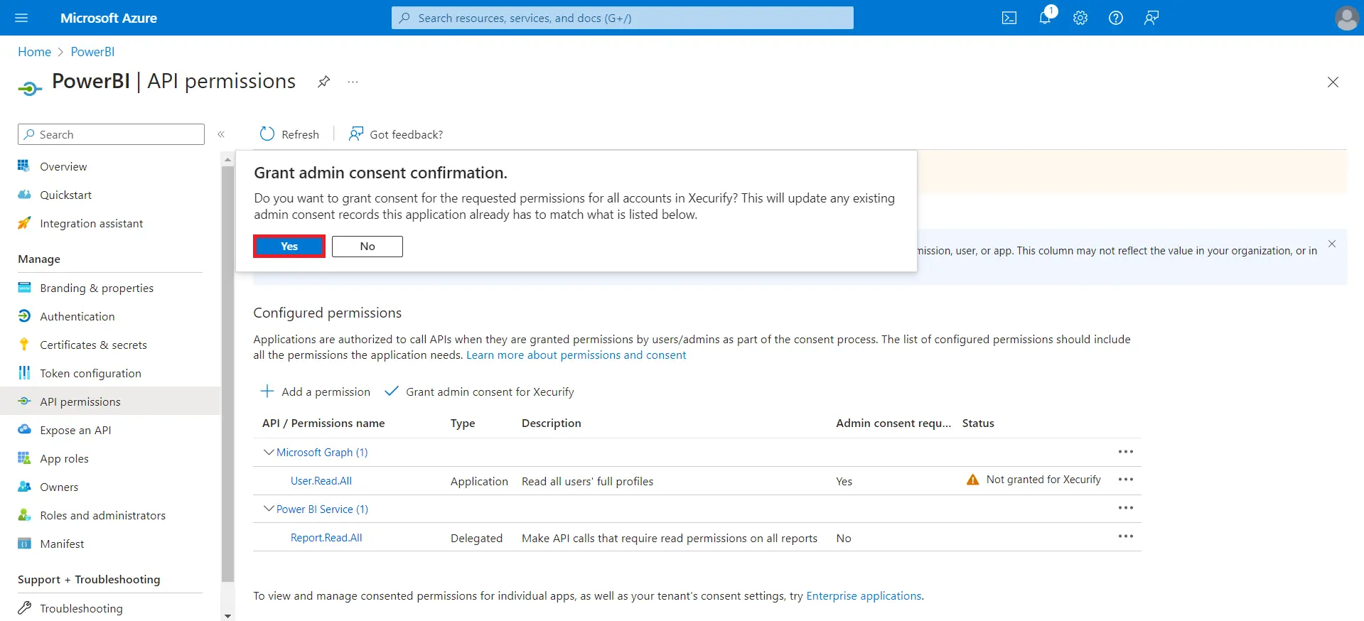Click the PowerBI breadcrumb
Image resolution: width=1364 pixels, height=621 pixels.
tap(92, 52)
